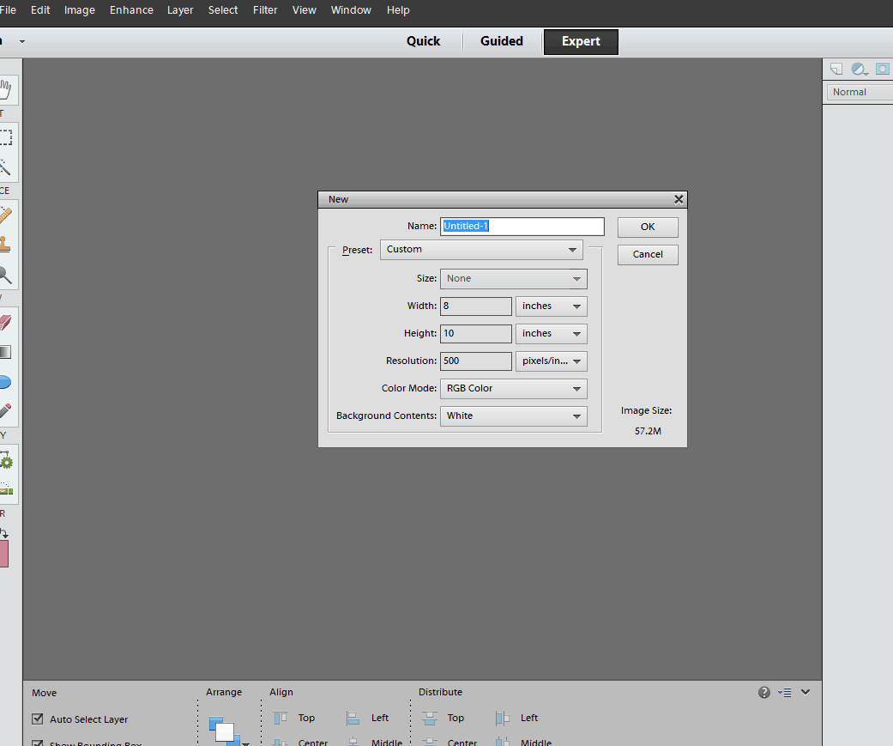Expand the Color Mode dropdown
This screenshot has height=746, width=893.
(513, 389)
